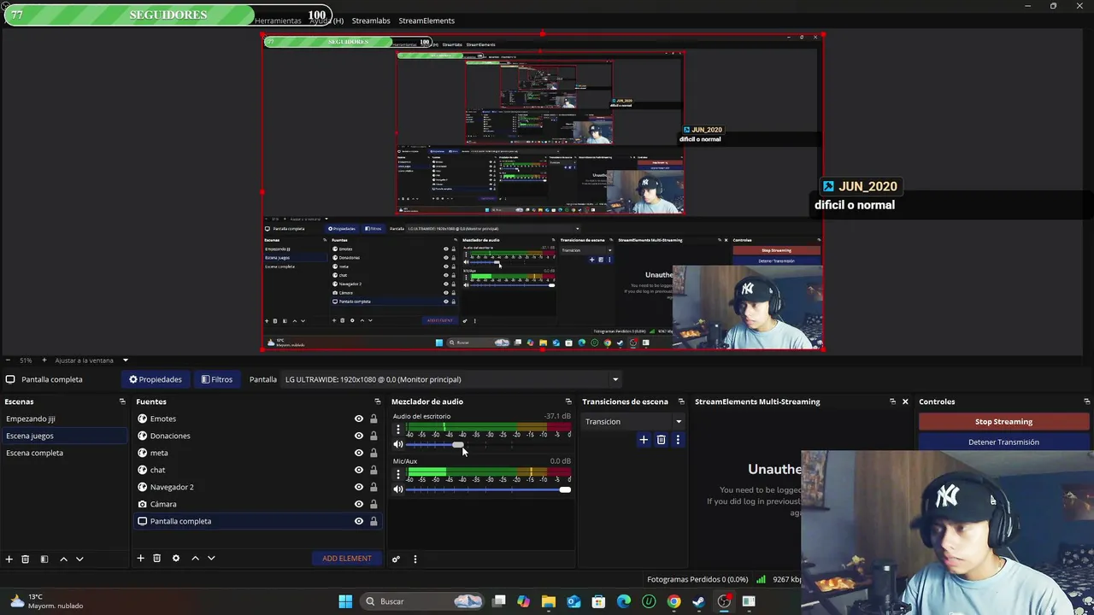Viewport: 1094px width, 615px height.
Task: Open Audio del escritorio options dots
Action: (397, 430)
